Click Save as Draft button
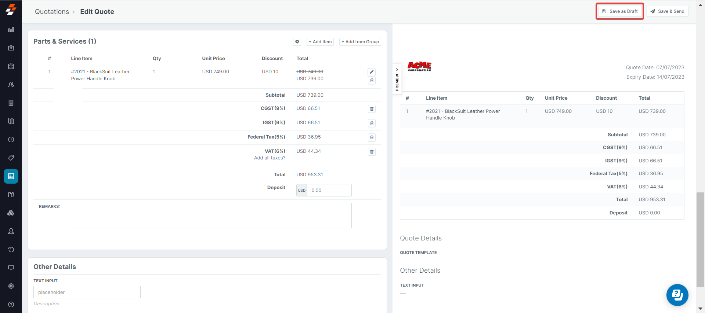This screenshot has width=705, height=313. coord(620,11)
